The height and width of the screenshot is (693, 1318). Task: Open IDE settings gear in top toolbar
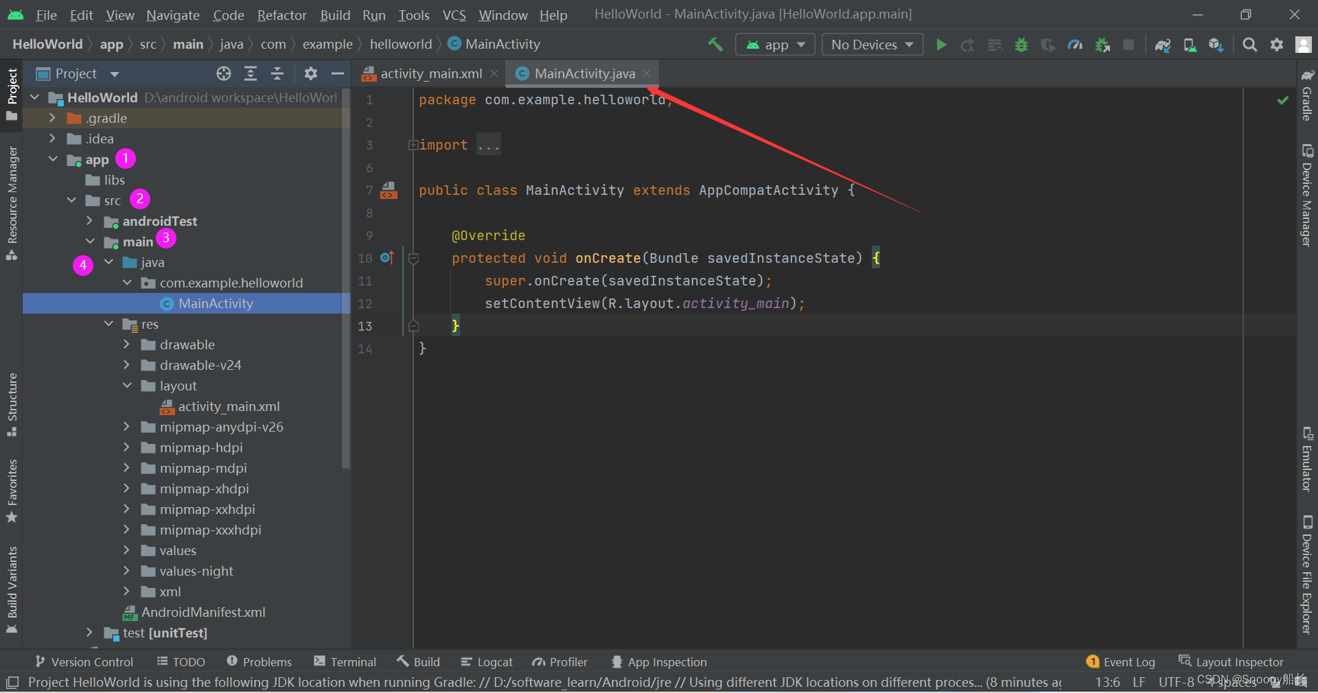tap(1276, 45)
